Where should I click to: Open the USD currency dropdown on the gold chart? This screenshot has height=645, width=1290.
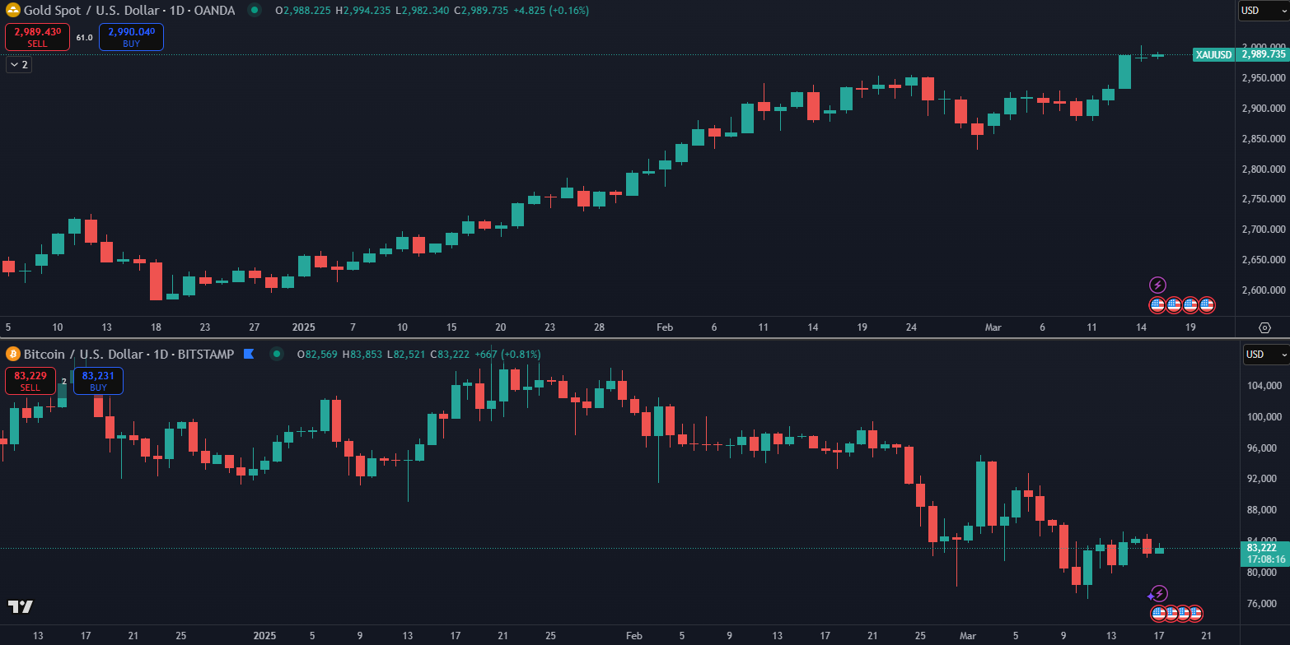1264,11
